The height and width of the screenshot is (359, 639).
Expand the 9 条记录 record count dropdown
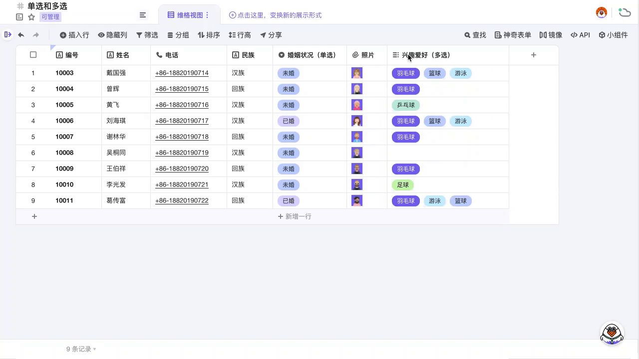point(80,349)
